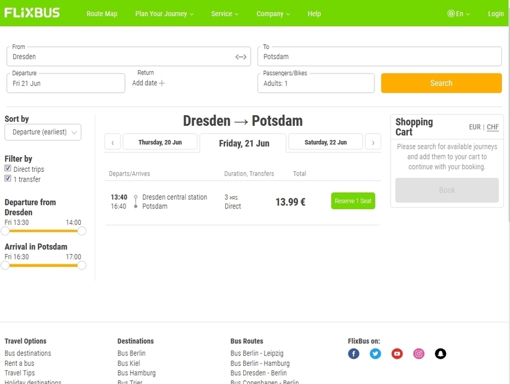Click the 13.99 € total price
The width and height of the screenshot is (510, 384).
coord(290,202)
